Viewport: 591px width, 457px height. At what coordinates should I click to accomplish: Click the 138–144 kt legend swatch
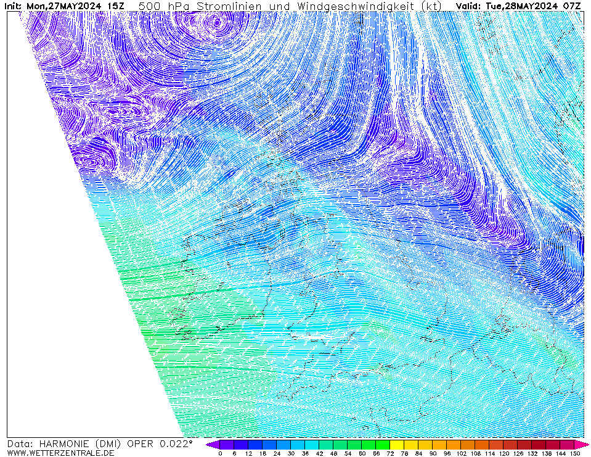(553, 445)
